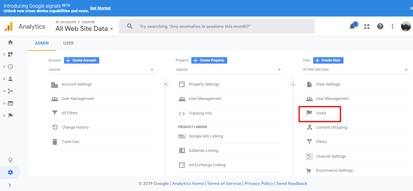Open the notifications bell

[x=352, y=26]
